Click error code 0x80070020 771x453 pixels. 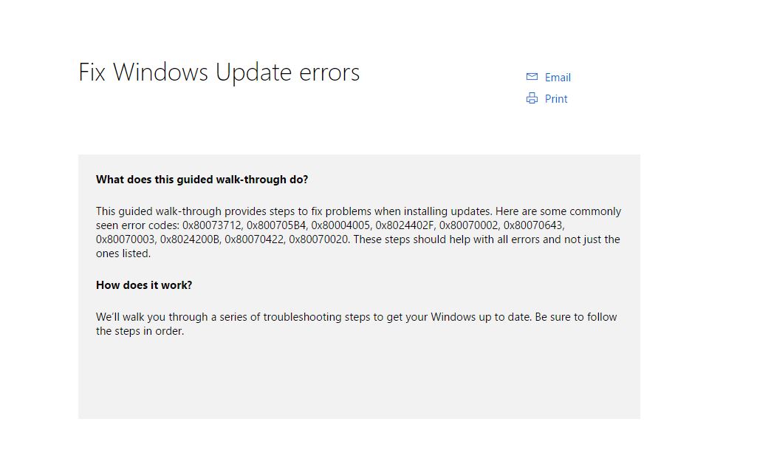click(x=318, y=239)
